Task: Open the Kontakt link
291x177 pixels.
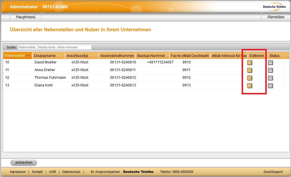Action: point(37,172)
